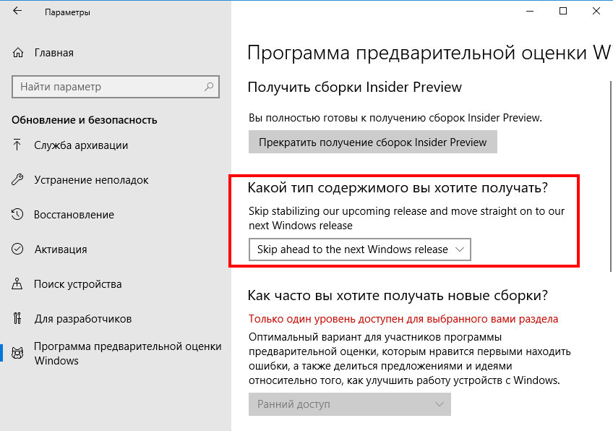This screenshot has height=431, width=613.
Task: Click the Insider program cat icon
Action: [x=17, y=353]
